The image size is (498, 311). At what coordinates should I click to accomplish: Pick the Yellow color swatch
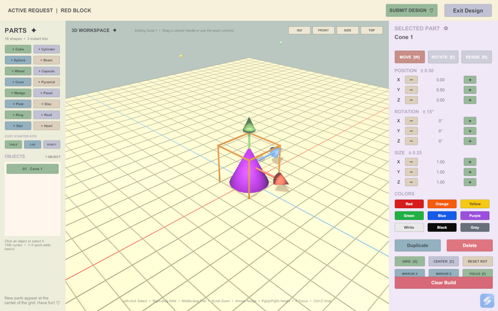475,204
